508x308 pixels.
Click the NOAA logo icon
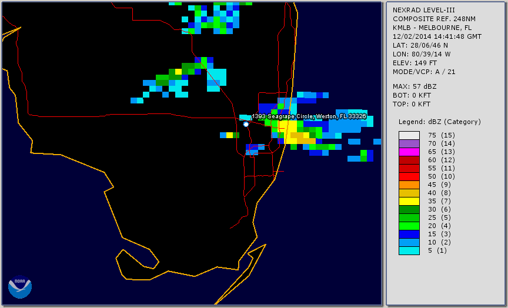(20, 287)
